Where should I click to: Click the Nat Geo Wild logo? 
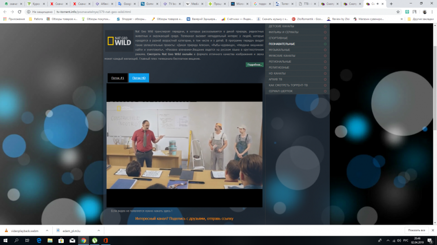pyautogui.click(x=119, y=41)
